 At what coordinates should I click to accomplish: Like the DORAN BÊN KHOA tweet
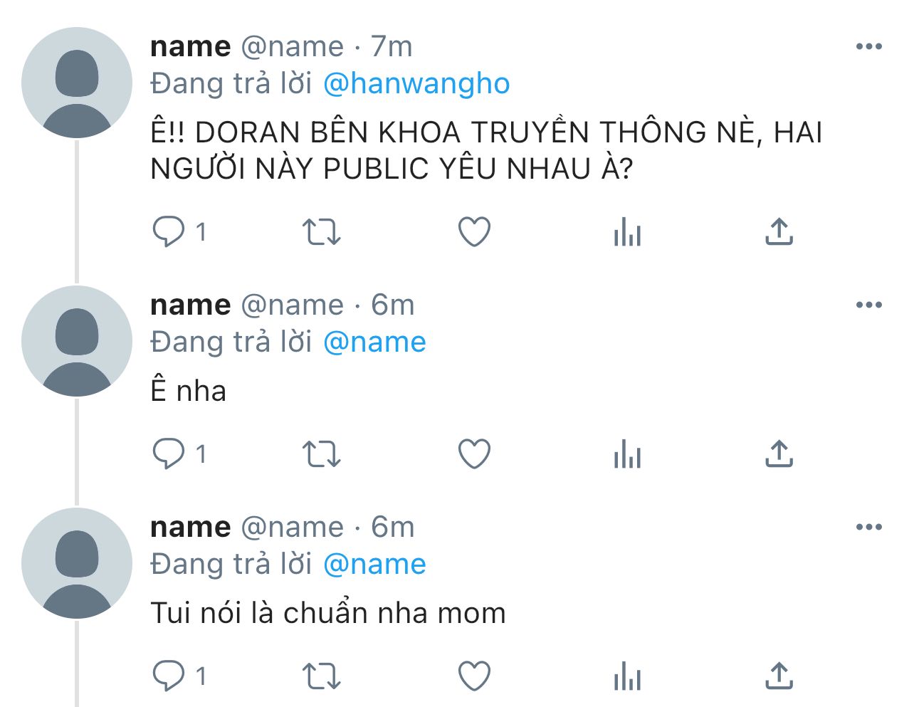tap(474, 232)
